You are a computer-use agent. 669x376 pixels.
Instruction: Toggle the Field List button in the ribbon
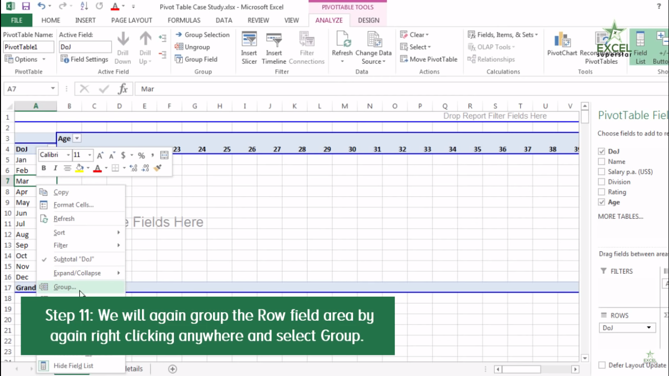(x=640, y=47)
